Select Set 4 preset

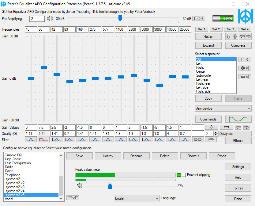(x=245, y=29)
